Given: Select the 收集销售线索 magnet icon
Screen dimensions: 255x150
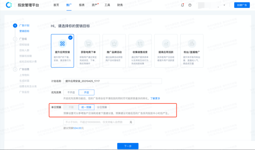Looking at the screenshot, I should [x=140, y=43].
